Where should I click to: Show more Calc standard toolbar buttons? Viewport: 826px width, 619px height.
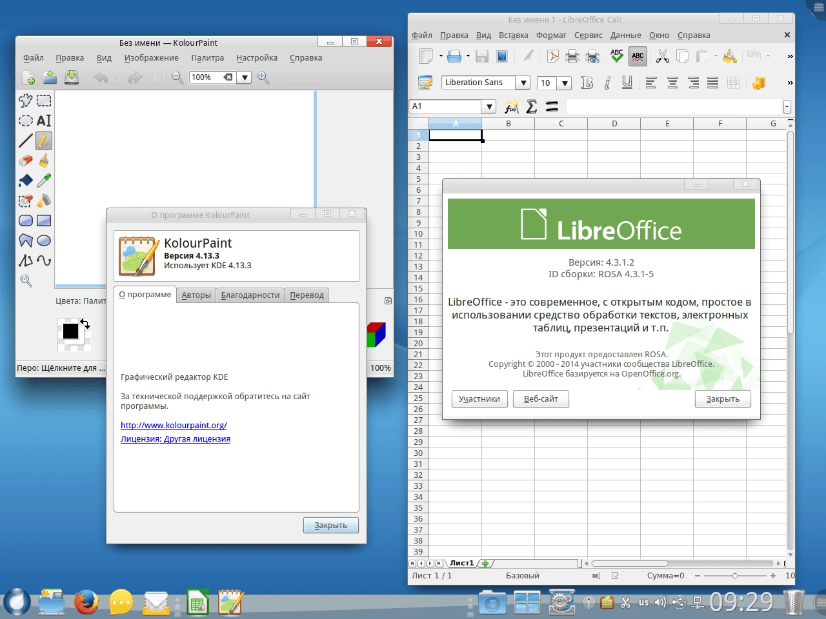coord(790,57)
